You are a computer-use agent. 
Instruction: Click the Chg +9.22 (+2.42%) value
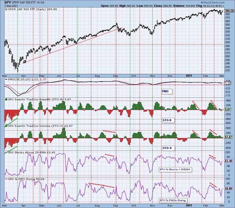[209, 6]
